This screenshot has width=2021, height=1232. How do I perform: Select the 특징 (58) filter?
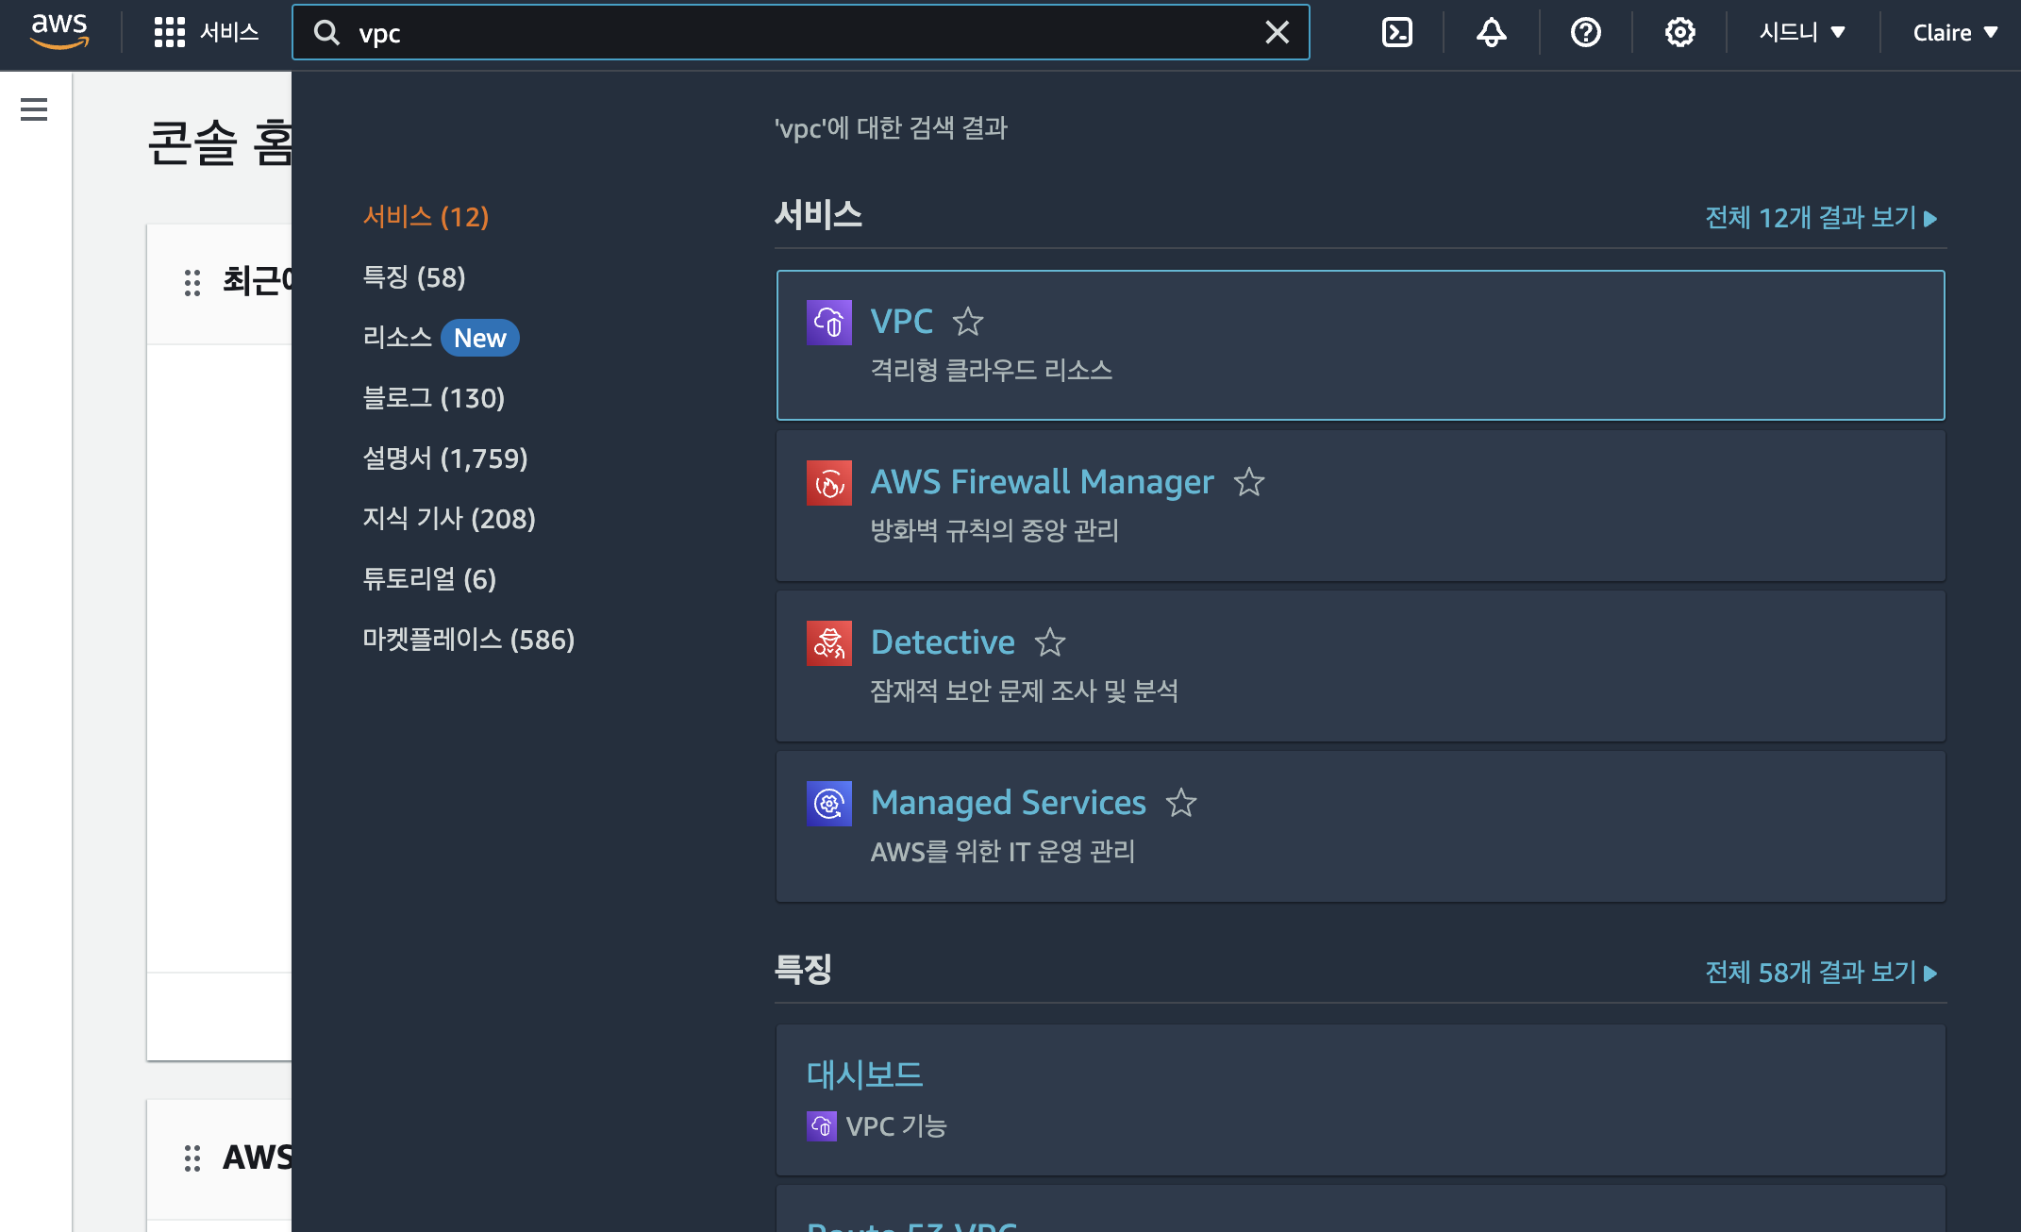click(x=414, y=277)
